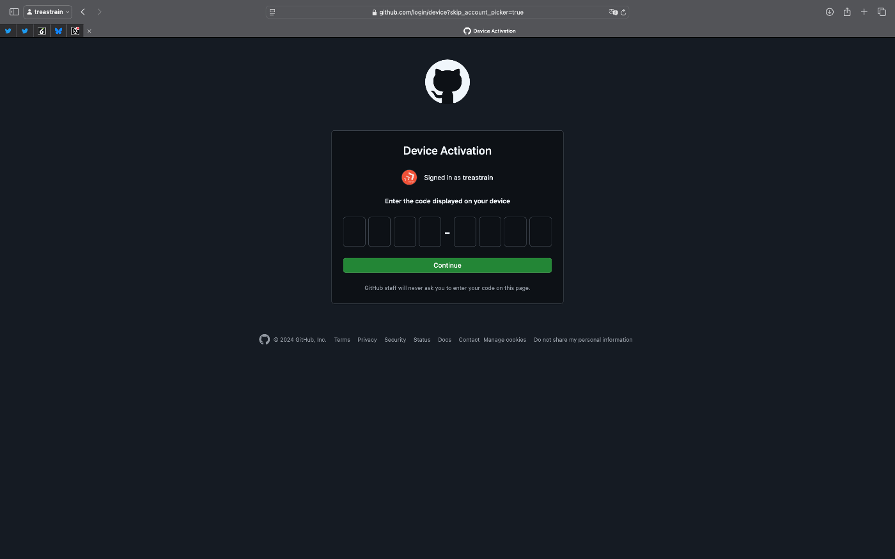Show tab overview icon
Screen dimensions: 895x559
click(x=882, y=12)
